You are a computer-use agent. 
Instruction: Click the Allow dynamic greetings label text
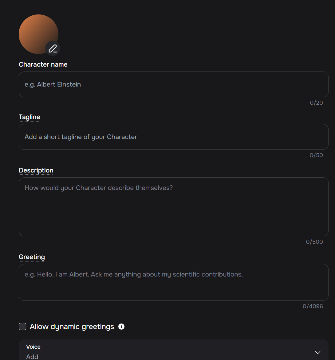(72, 327)
